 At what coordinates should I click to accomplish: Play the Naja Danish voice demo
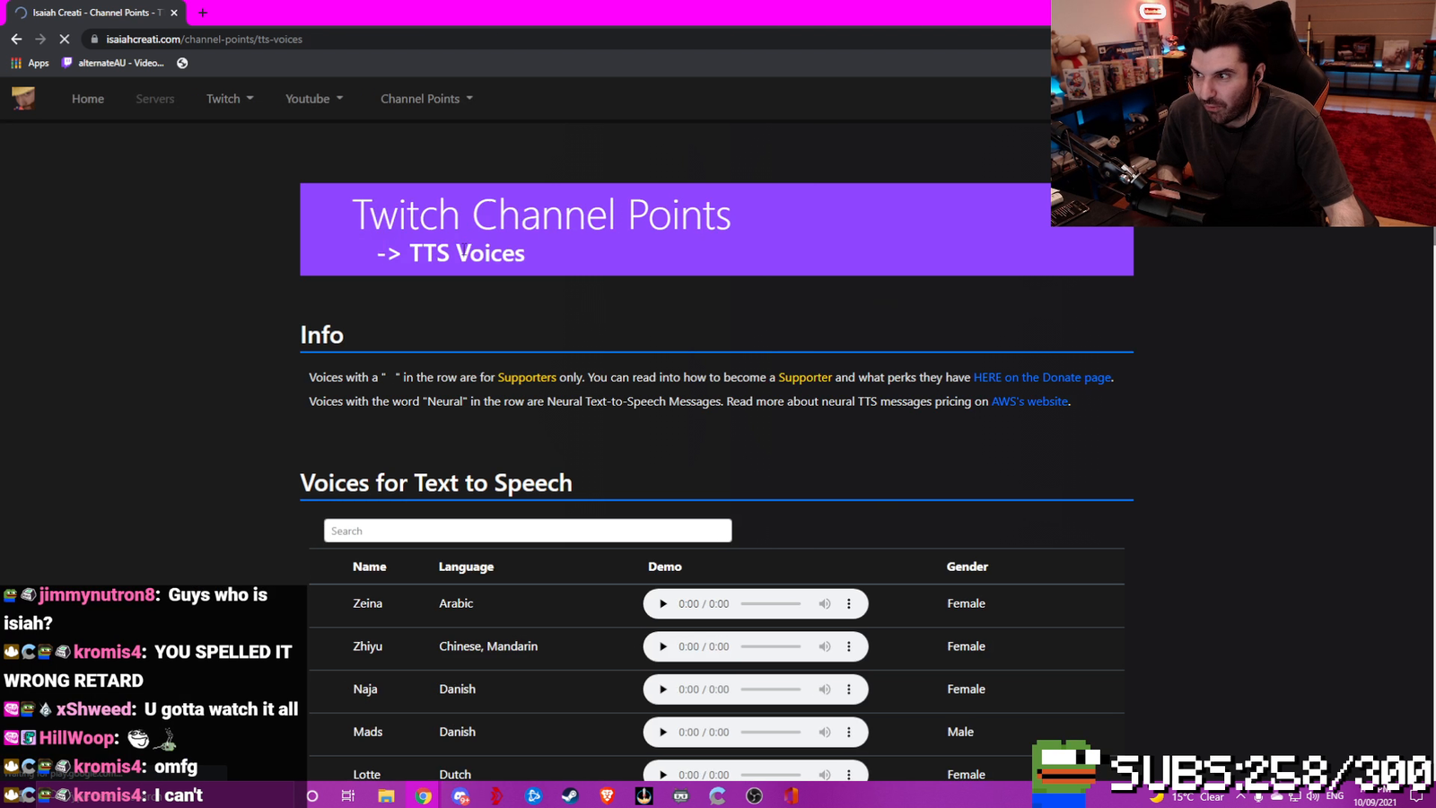[x=663, y=689]
